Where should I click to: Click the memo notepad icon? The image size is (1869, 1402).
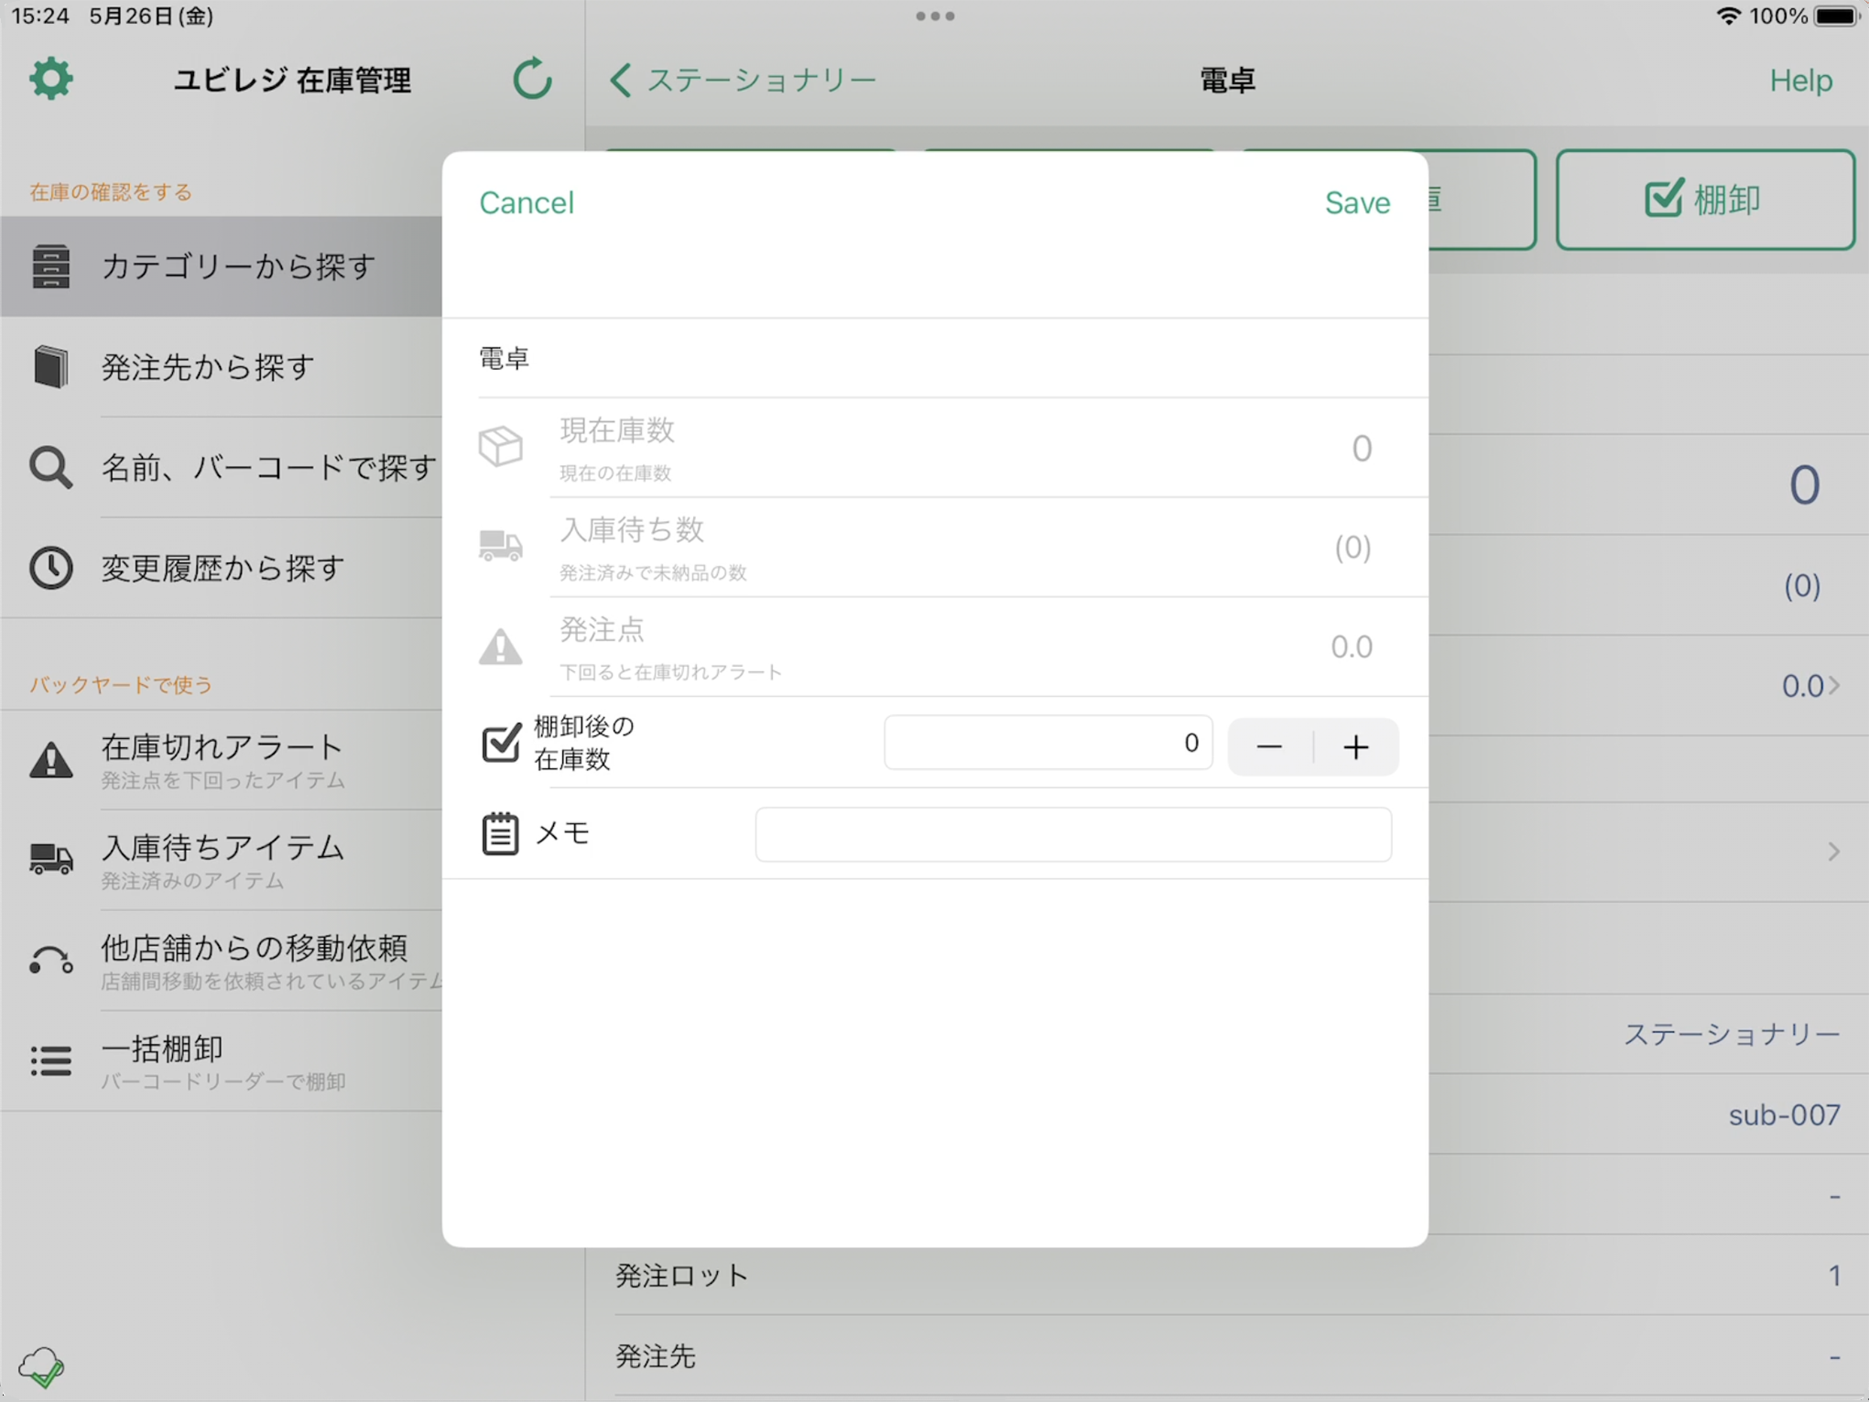pyautogui.click(x=500, y=833)
